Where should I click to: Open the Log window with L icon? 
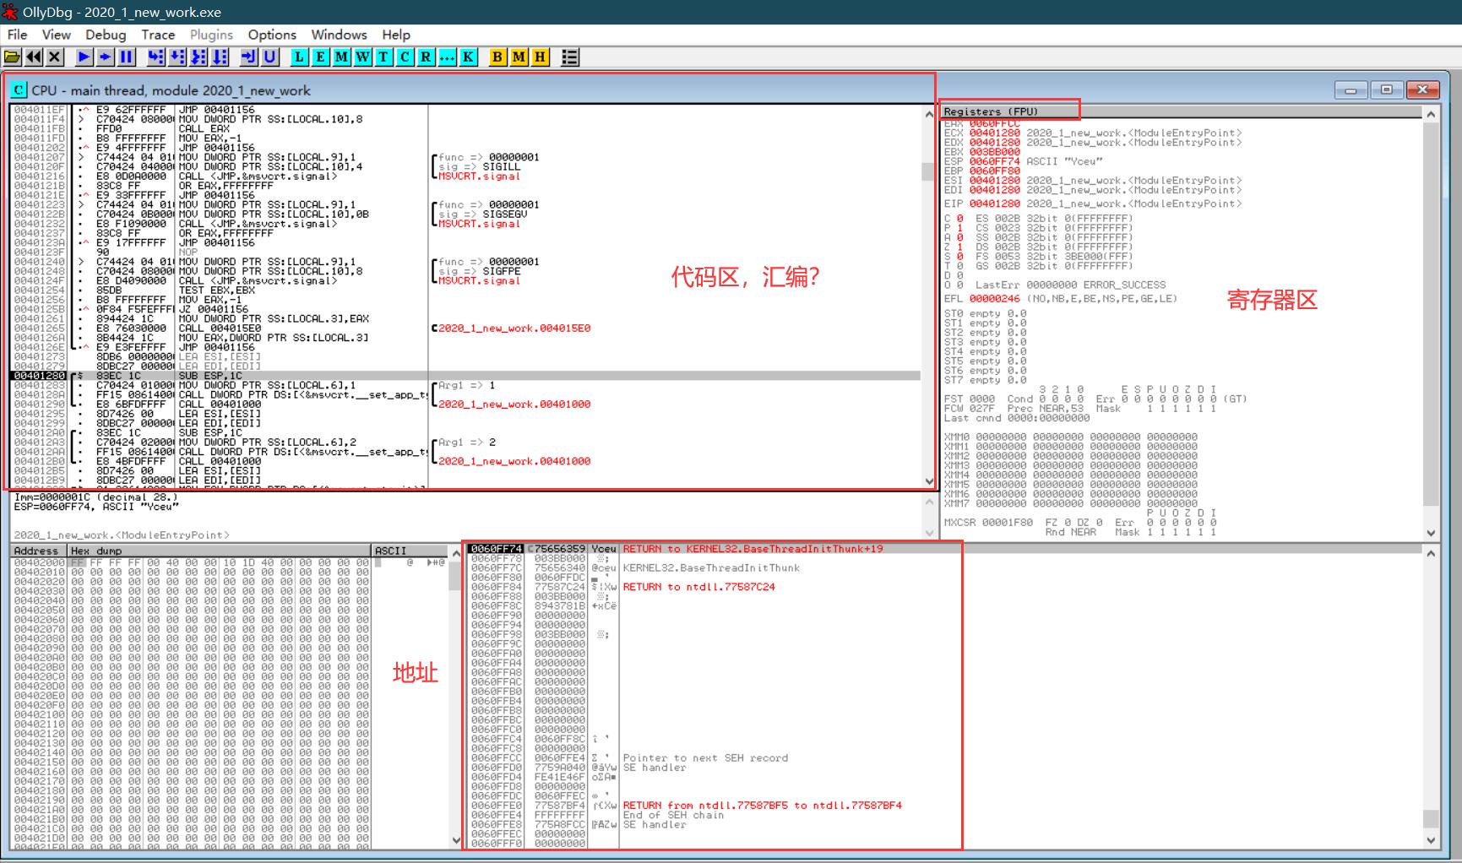click(300, 57)
